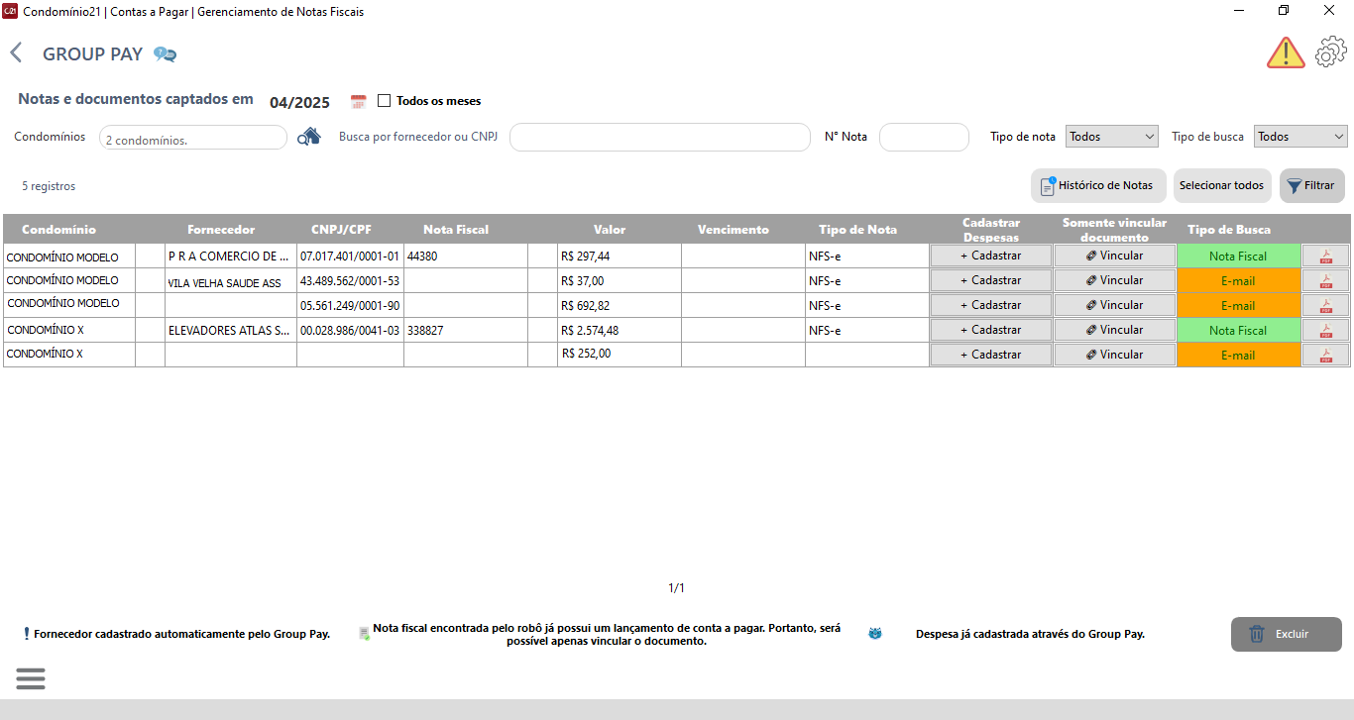Viewport: 1354px width, 720px height.
Task: Vincular documento for the R$ 252,00 row
Action: click(1114, 355)
